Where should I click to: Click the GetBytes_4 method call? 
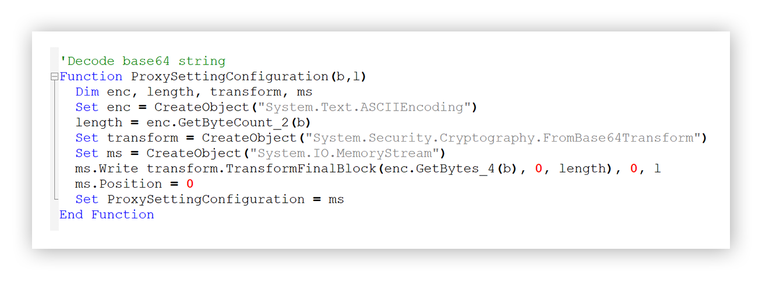pos(456,168)
